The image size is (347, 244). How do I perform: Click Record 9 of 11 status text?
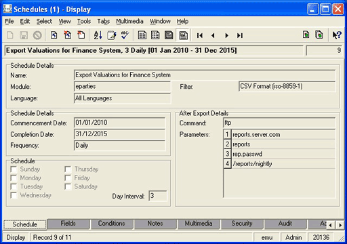click(52, 237)
